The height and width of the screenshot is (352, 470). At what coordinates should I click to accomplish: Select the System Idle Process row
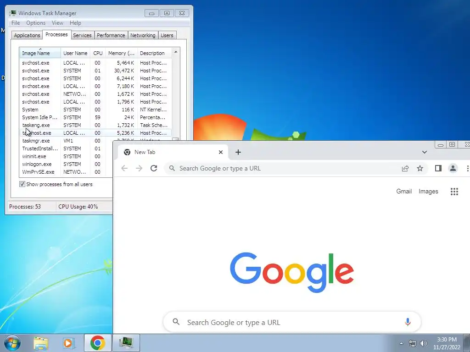[x=95, y=117]
